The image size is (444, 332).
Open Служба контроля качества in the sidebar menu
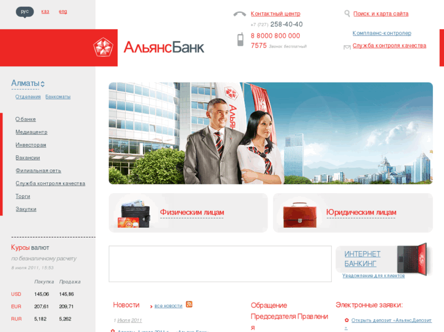pyautogui.click(x=51, y=183)
